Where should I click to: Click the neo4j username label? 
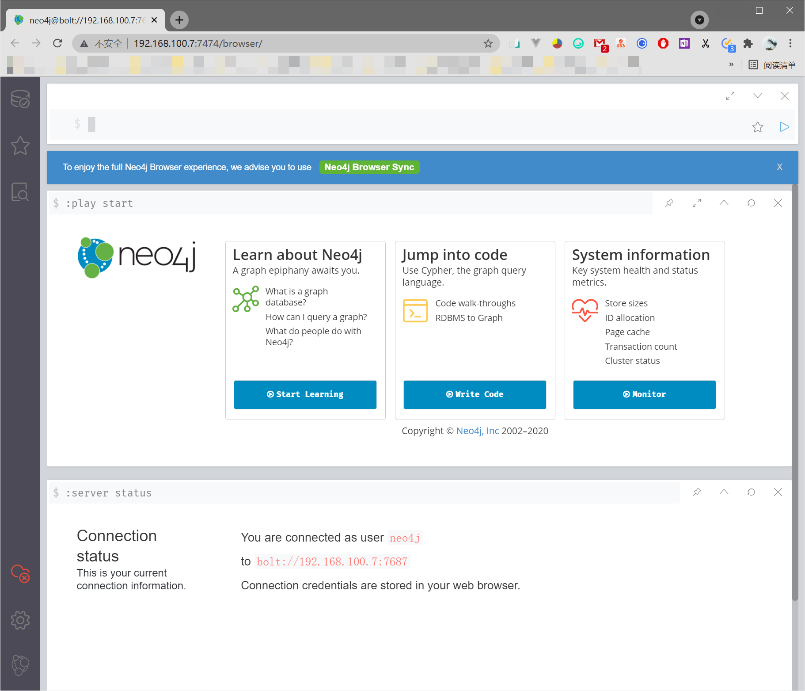[405, 538]
